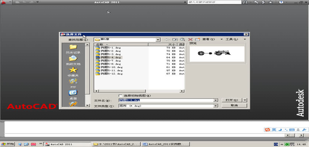Expand the 文件名 dropdown arrow

click(x=216, y=100)
